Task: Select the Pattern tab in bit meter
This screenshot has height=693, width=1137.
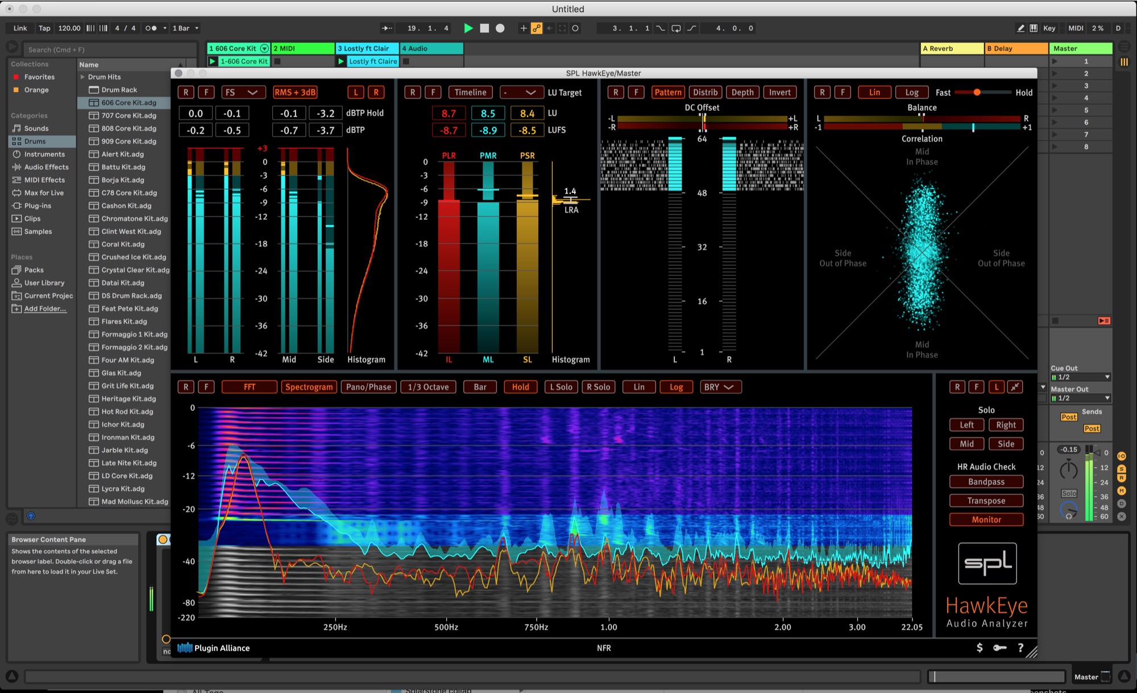Action: tap(667, 92)
